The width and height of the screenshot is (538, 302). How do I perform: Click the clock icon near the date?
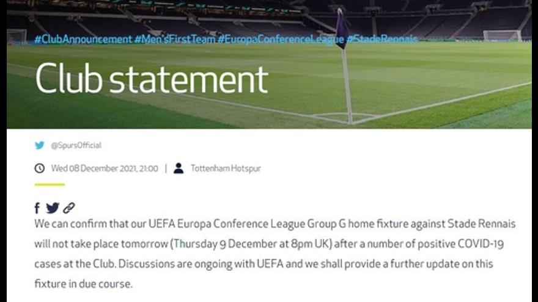point(40,168)
